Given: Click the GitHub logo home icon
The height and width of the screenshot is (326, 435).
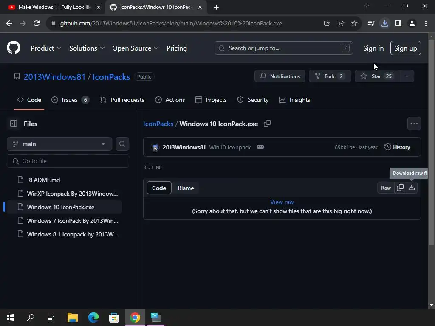Looking at the screenshot, I should 13,48.
